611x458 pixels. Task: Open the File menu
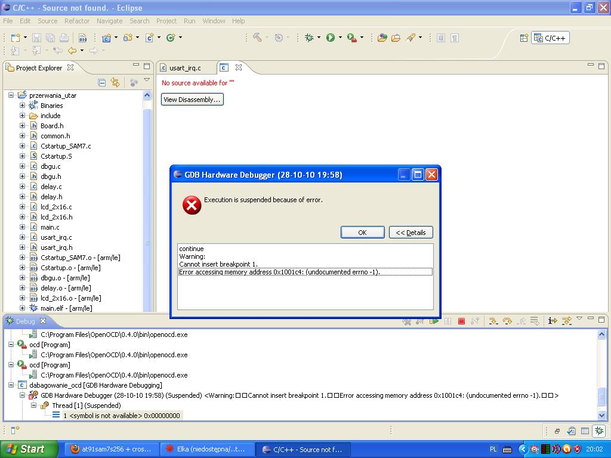coord(8,21)
